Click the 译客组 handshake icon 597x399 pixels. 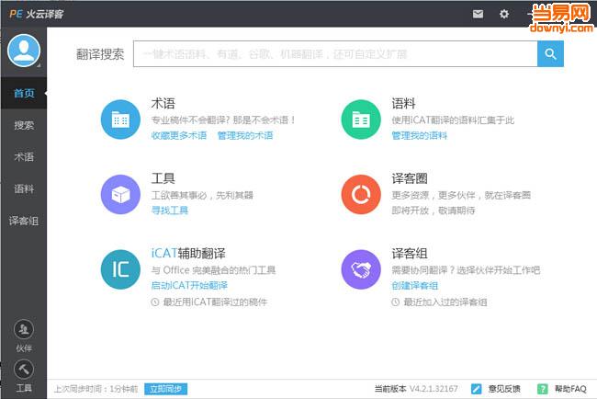[360, 268]
